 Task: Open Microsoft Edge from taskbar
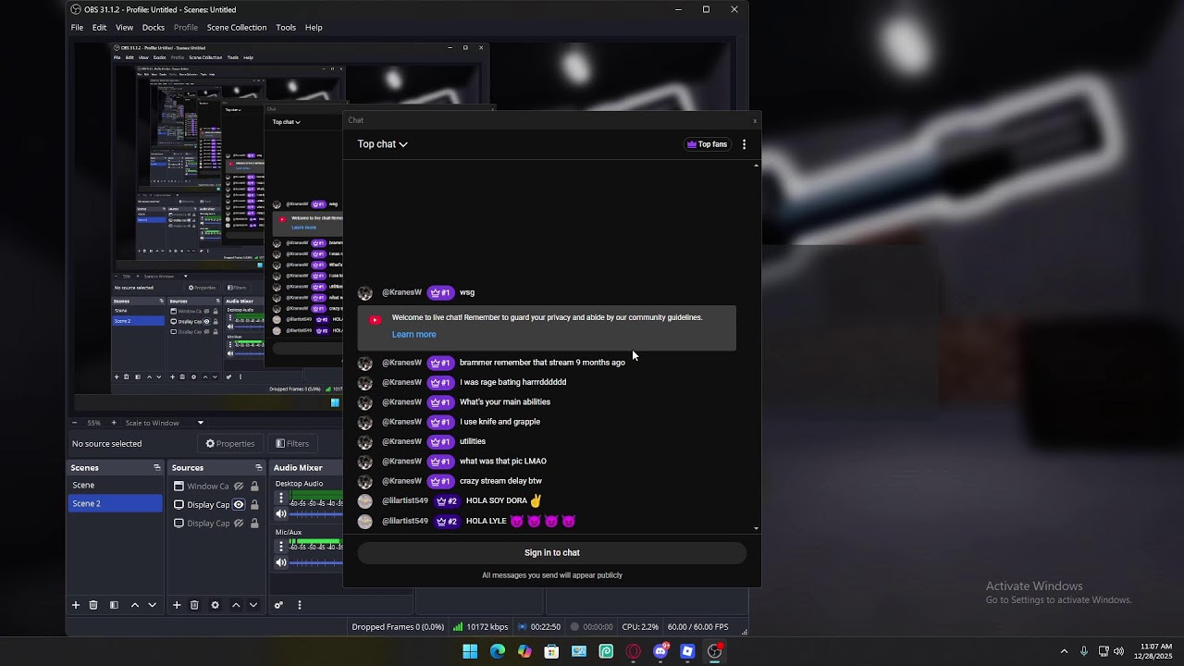[x=498, y=651]
